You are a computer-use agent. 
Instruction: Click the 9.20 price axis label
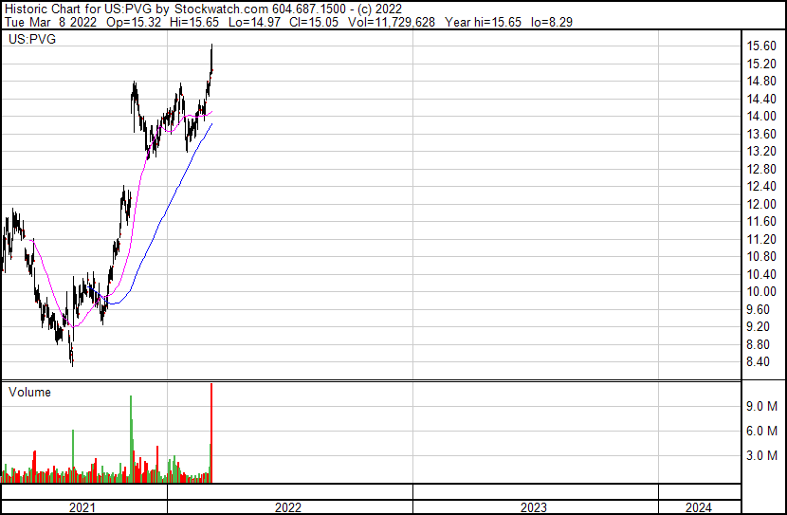pyautogui.click(x=758, y=327)
